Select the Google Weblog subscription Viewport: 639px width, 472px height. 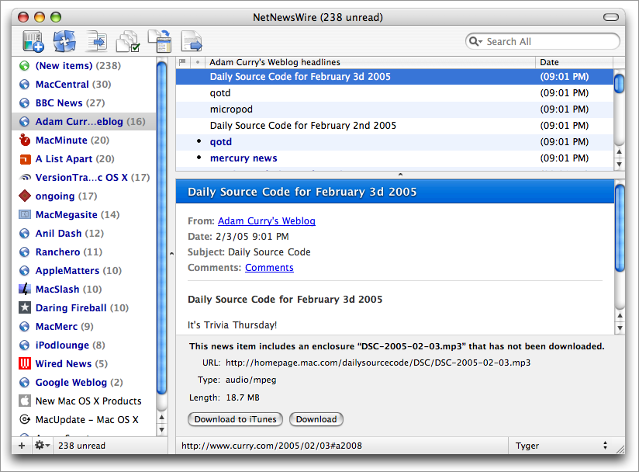(x=84, y=382)
